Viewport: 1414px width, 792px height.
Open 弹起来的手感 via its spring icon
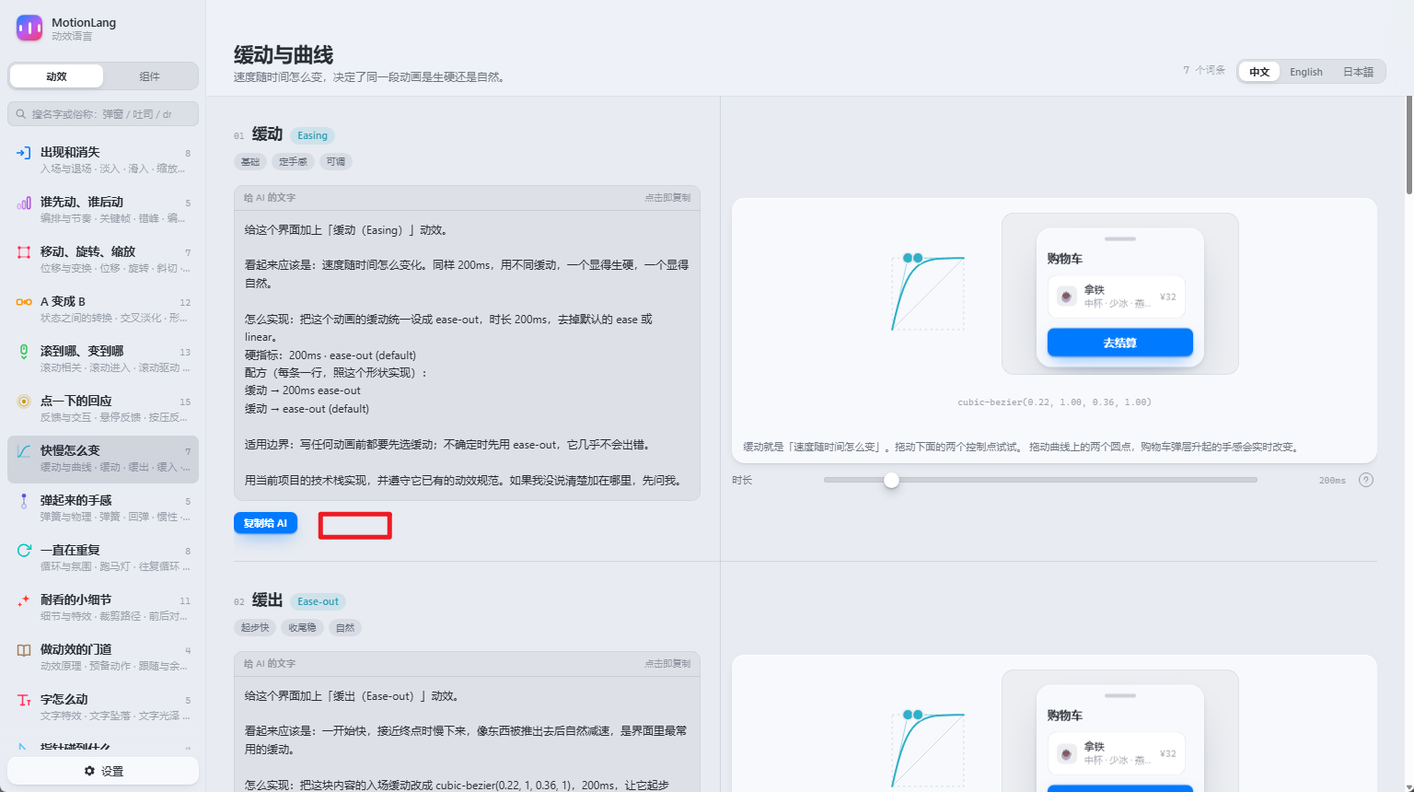click(24, 501)
